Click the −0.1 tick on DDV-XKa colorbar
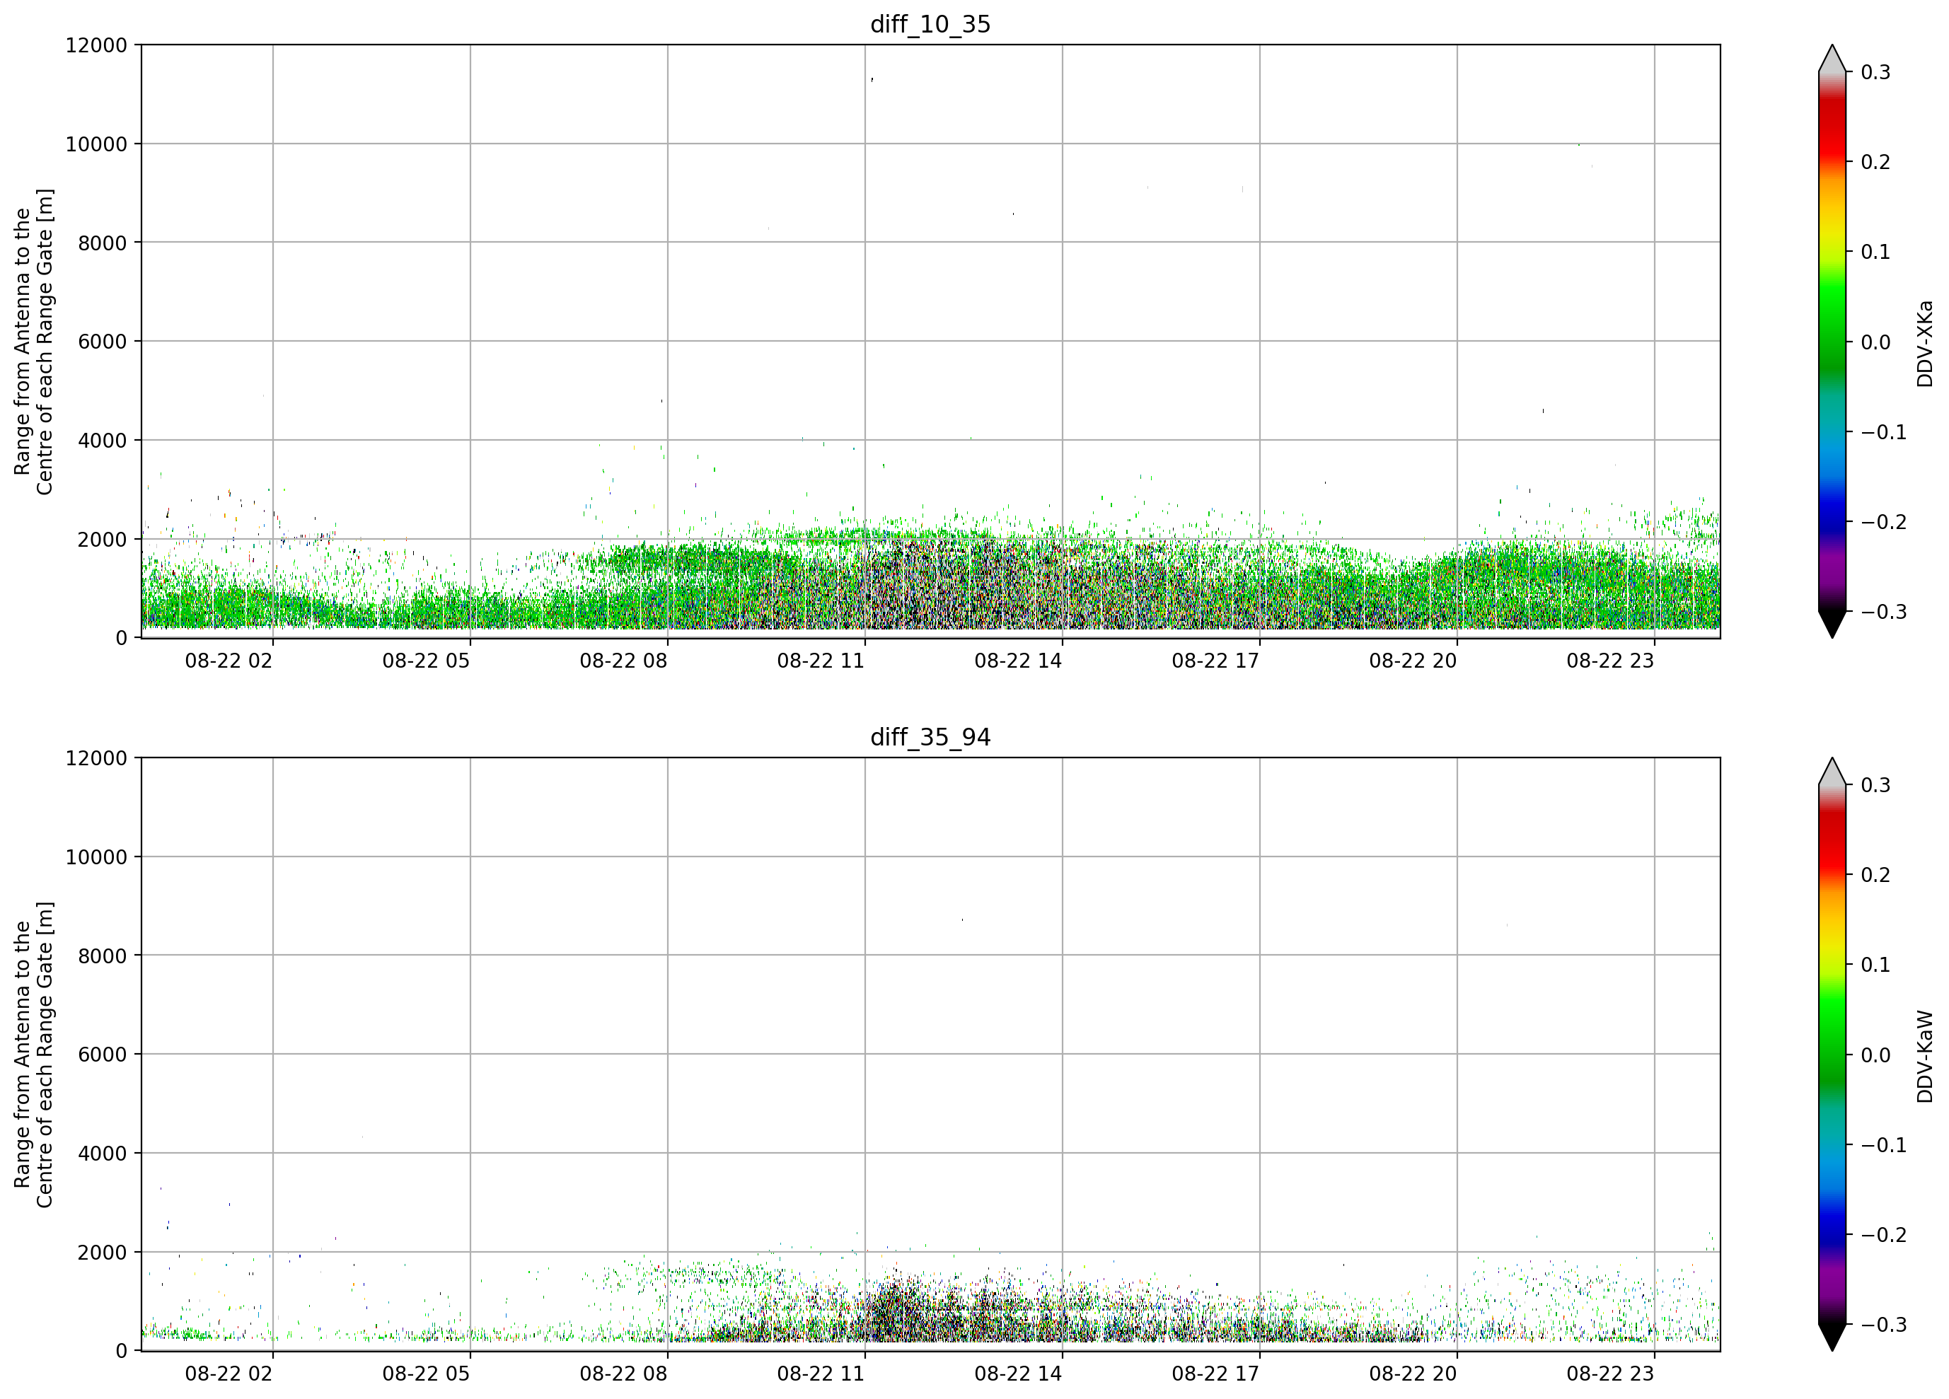This screenshot has height=1399, width=1949. pyautogui.click(x=1884, y=432)
